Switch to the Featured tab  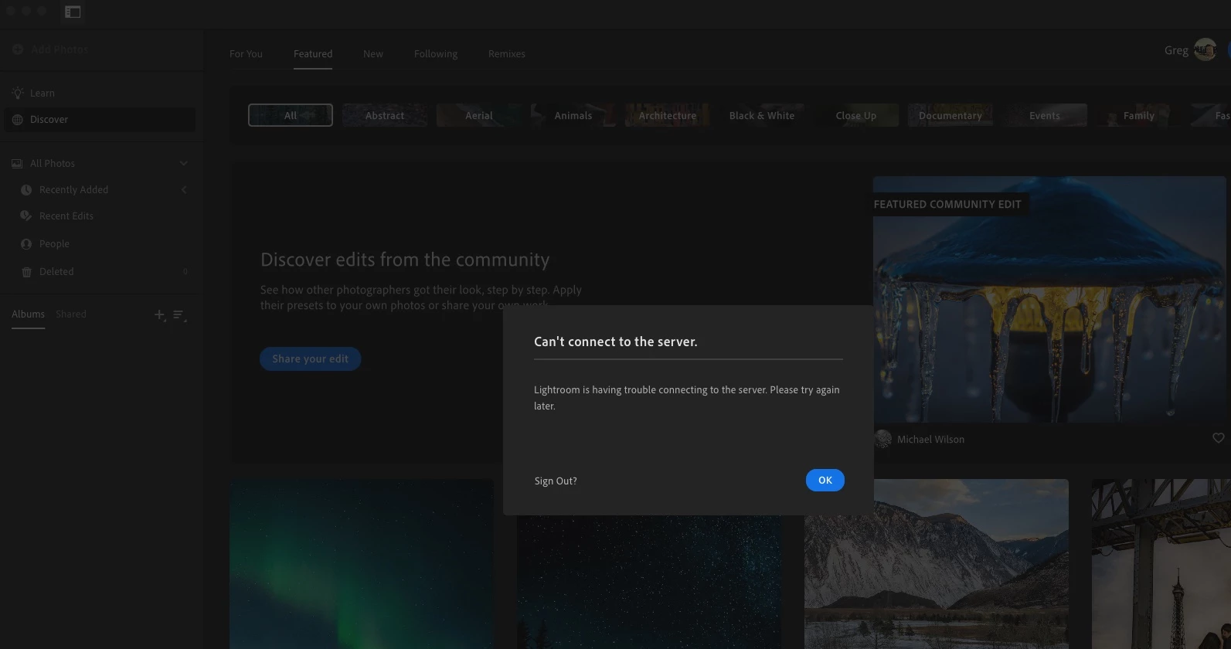point(313,53)
